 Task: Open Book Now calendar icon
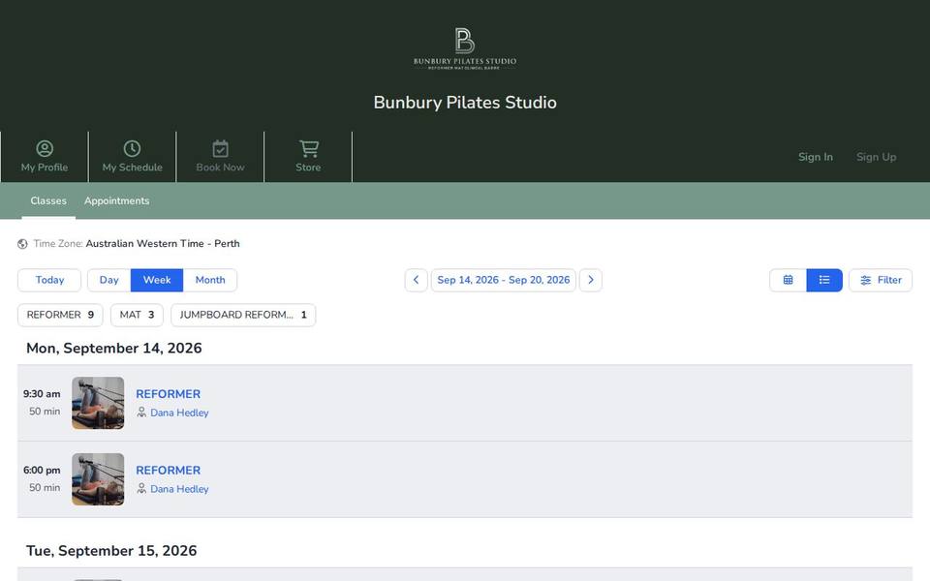pos(220,148)
